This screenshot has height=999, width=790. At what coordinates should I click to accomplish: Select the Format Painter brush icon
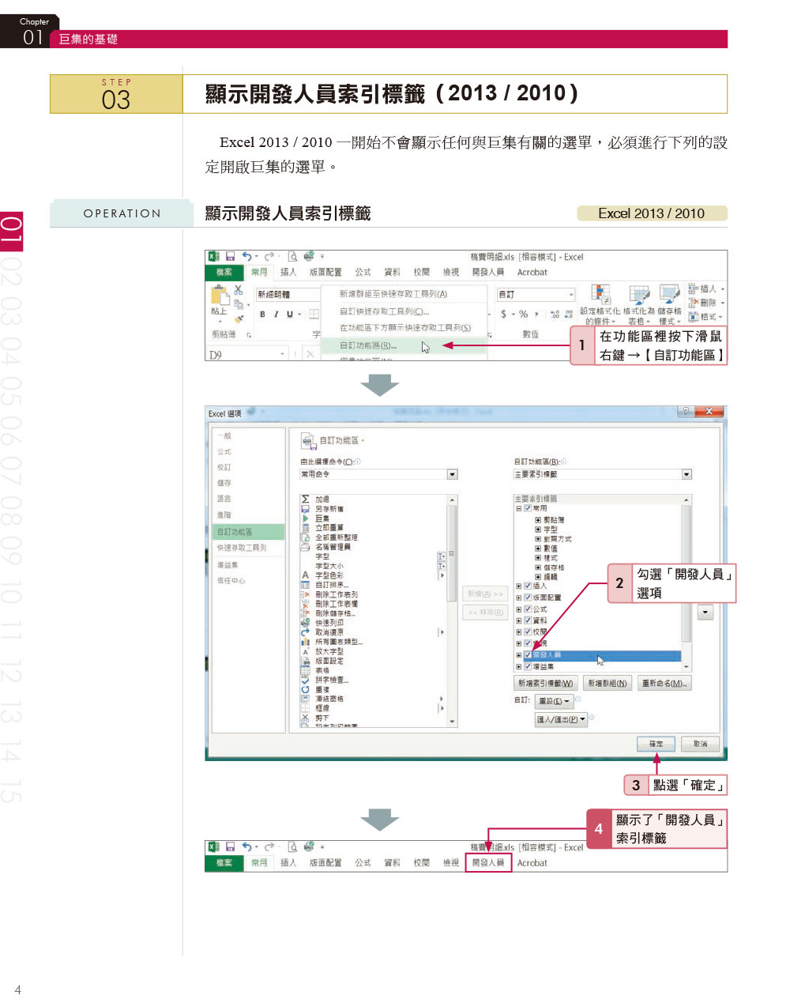point(239,318)
